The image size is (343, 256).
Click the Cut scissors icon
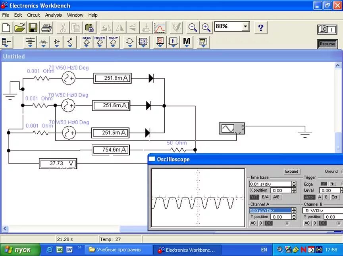[63, 28]
